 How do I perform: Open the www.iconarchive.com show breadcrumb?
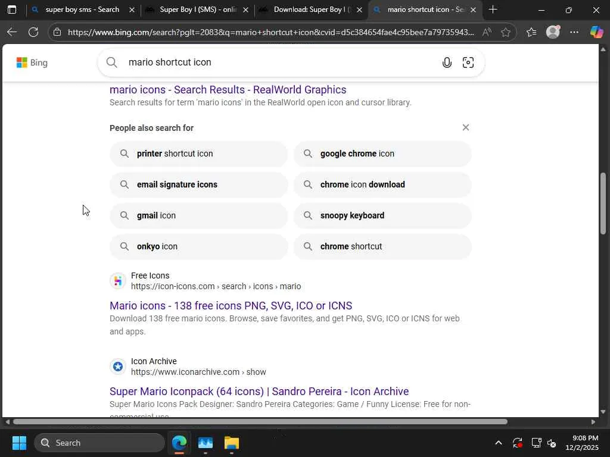point(198,372)
